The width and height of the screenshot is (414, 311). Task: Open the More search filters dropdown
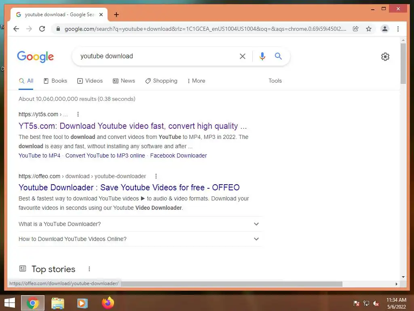click(x=196, y=81)
